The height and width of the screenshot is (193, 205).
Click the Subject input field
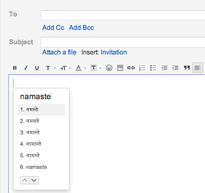click(123, 42)
